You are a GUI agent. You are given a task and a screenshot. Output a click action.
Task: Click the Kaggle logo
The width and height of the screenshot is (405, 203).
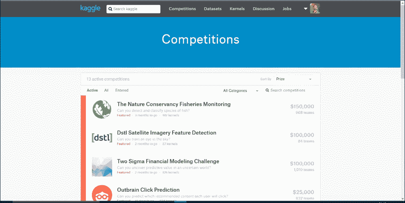90,9
